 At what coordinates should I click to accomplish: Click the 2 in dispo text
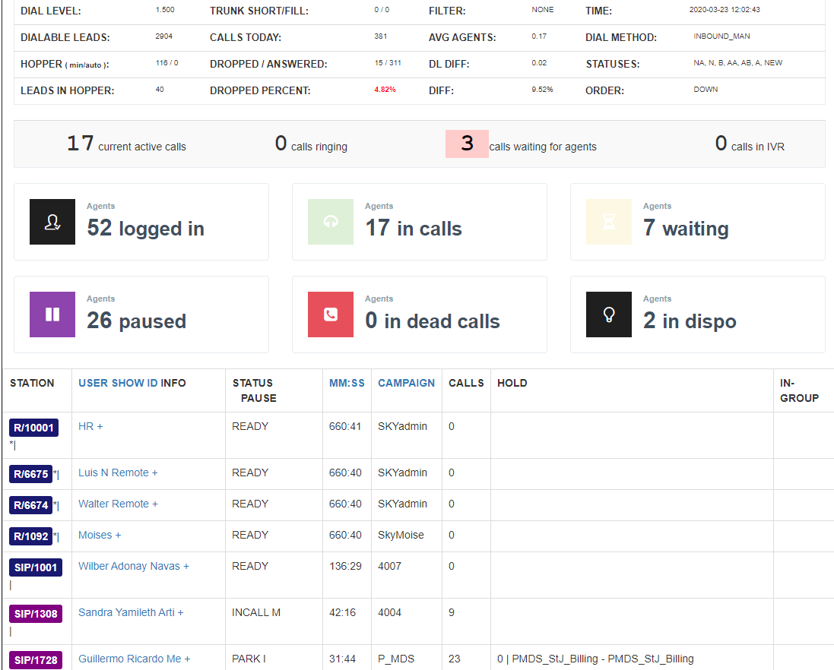coord(690,321)
